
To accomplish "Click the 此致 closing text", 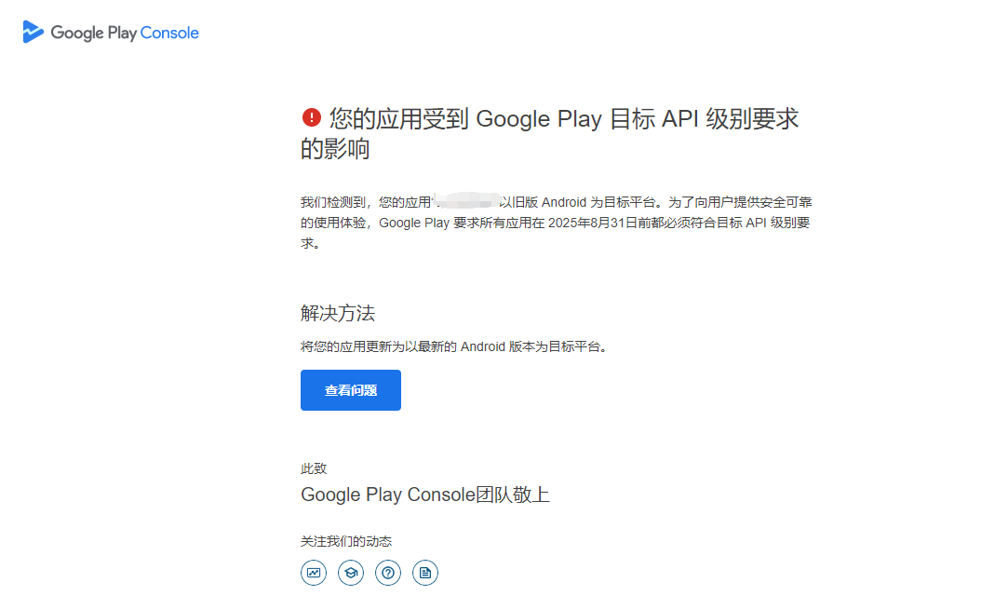I will click(x=314, y=468).
